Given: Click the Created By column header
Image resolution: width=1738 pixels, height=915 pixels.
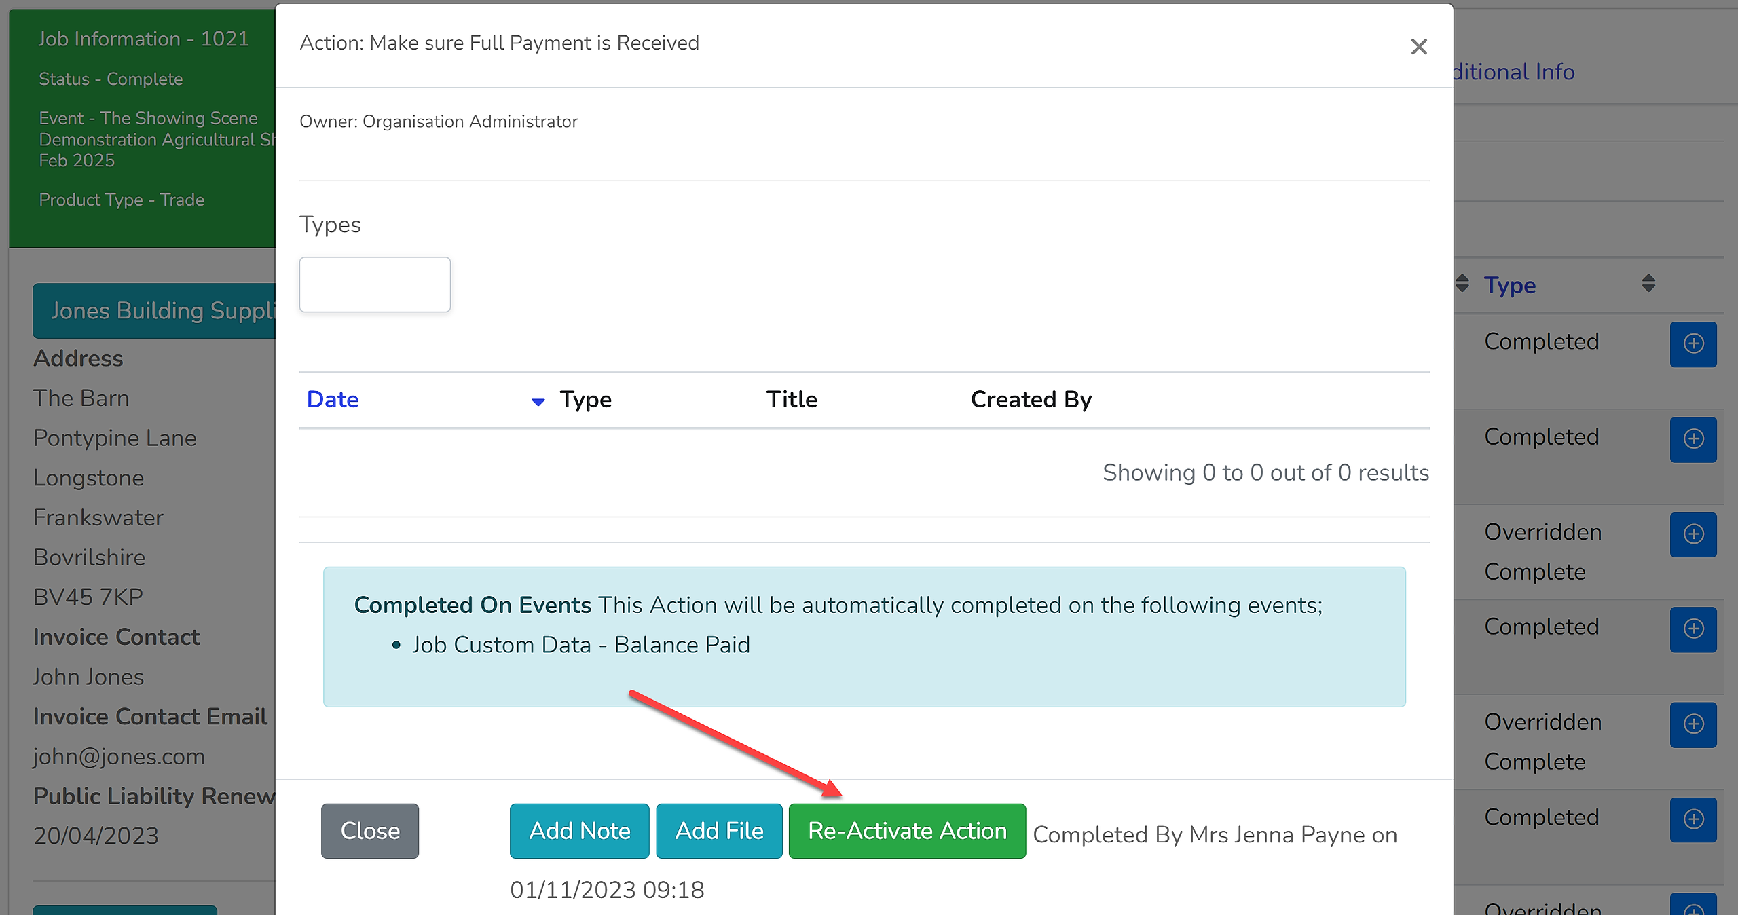Looking at the screenshot, I should click(1031, 399).
